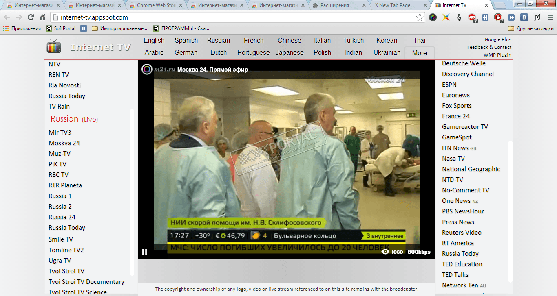Go back with the browser back arrow
This screenshot has height=296, width=557.
[7, 17]
